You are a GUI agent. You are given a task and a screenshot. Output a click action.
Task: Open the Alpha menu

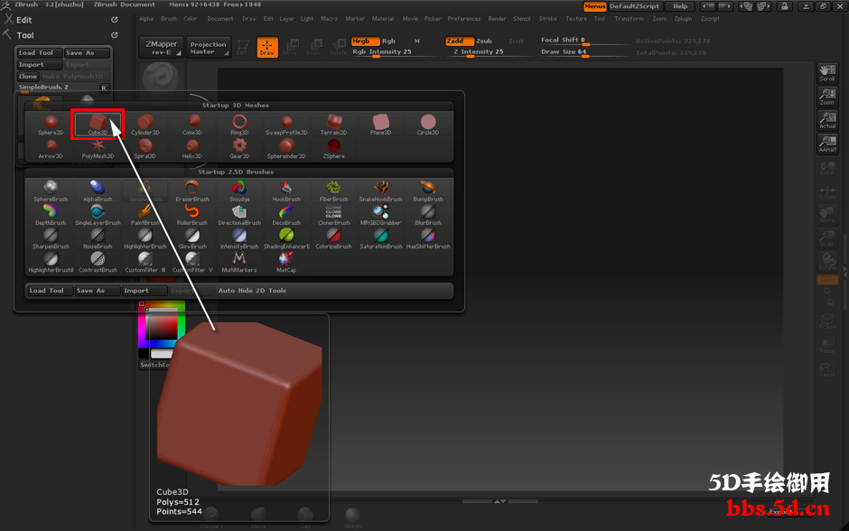point(146,18)
